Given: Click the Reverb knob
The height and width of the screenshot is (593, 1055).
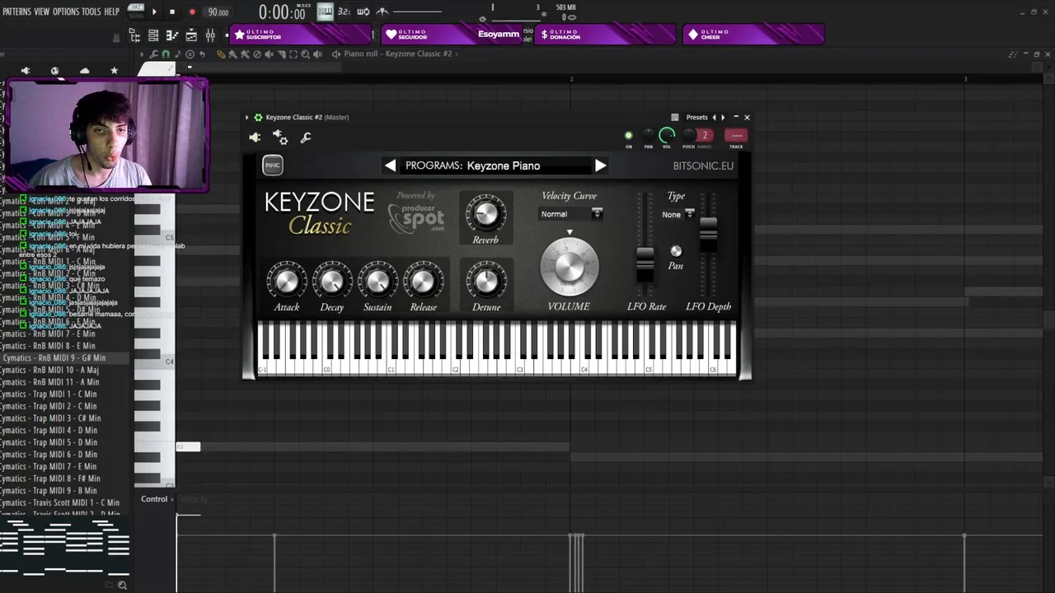Looking at the screenshot, I should (485, 214).
